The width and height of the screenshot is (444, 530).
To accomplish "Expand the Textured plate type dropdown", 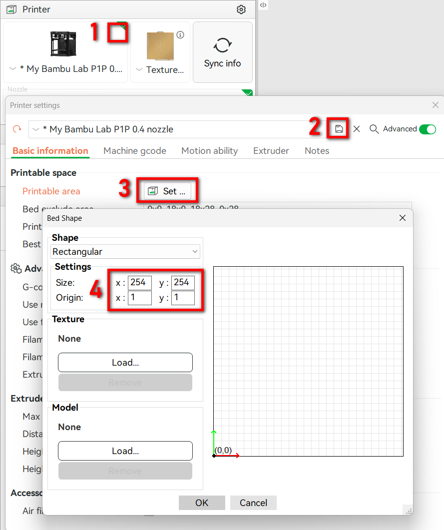I will (x=139, y=70).
